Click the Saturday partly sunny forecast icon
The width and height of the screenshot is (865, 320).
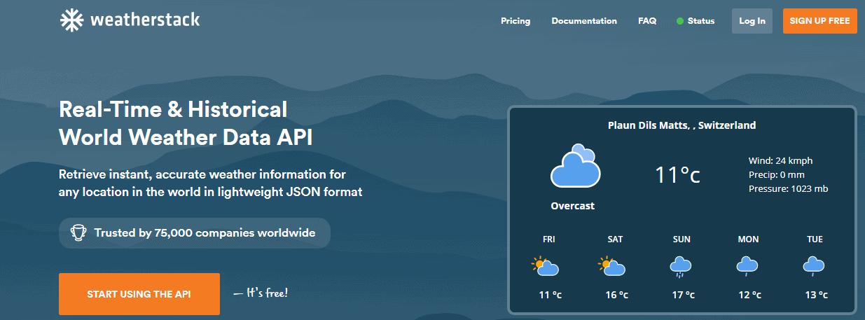click(612, 266)
